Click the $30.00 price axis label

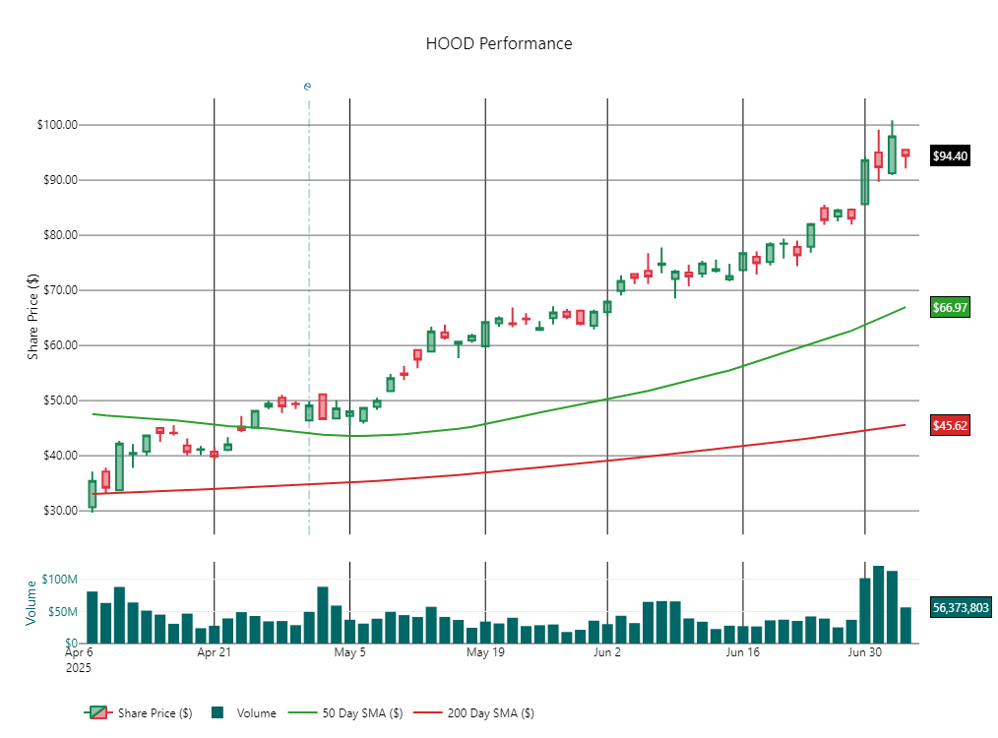coord(60,511)
